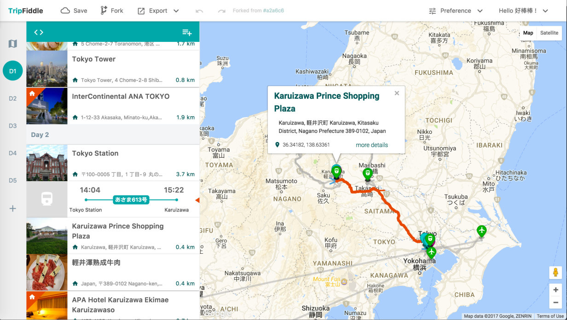Expand the Preference menu chevron
This screenshot has width=567, height=320.
[480, 11]
